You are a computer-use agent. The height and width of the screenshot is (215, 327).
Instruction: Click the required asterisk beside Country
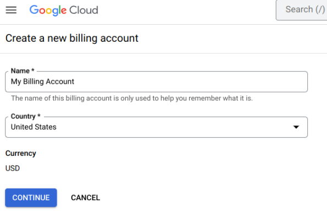click(39, 115)
